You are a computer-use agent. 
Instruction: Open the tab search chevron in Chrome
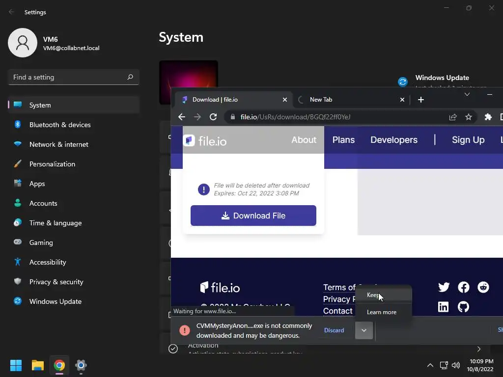(467, 94)
